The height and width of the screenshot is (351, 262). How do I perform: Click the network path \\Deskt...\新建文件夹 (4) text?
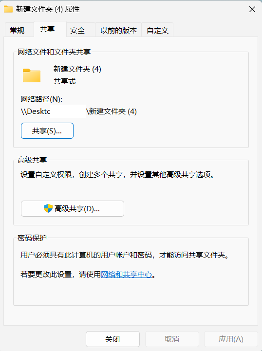coord(78,111)
